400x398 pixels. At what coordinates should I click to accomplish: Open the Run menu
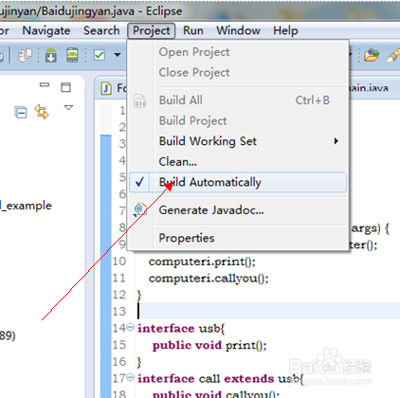tap(193, 30)
